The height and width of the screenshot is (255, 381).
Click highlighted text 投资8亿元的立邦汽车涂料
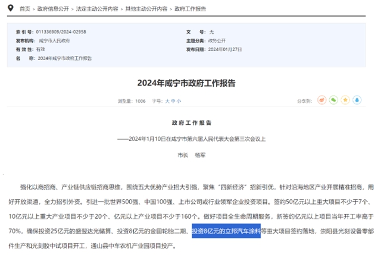tap(226, 231)
